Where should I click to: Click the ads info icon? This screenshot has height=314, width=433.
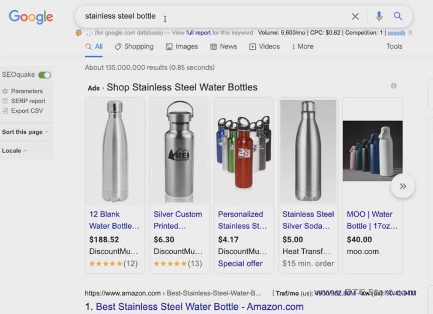[393, 86]
